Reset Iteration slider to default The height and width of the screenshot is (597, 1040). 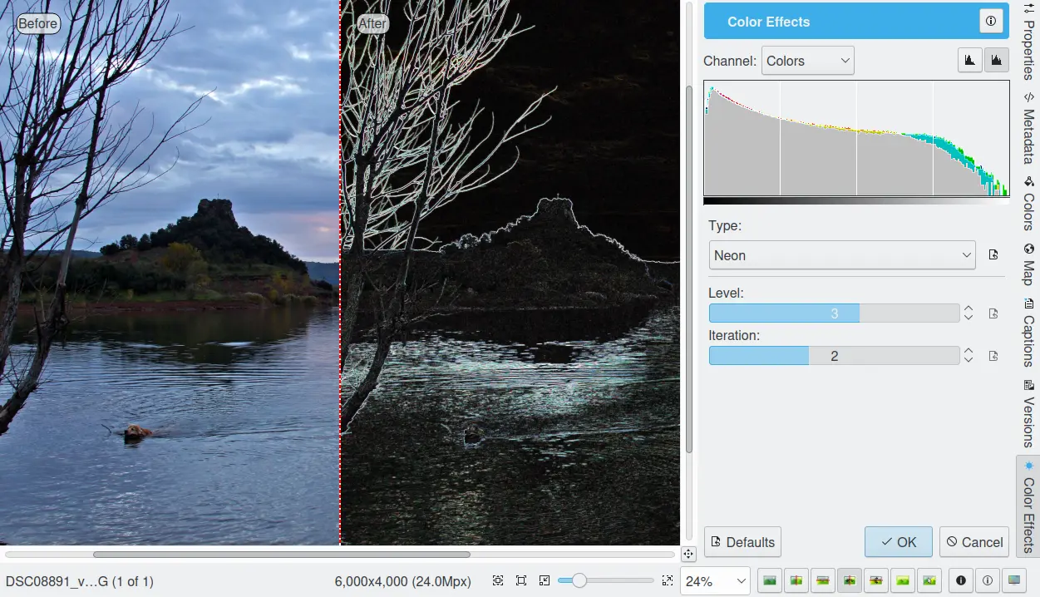993,356
